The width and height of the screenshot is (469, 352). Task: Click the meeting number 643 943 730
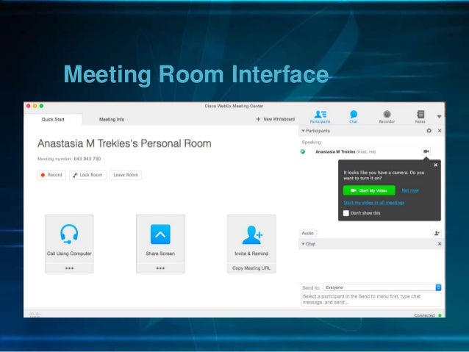click(87, 159)
